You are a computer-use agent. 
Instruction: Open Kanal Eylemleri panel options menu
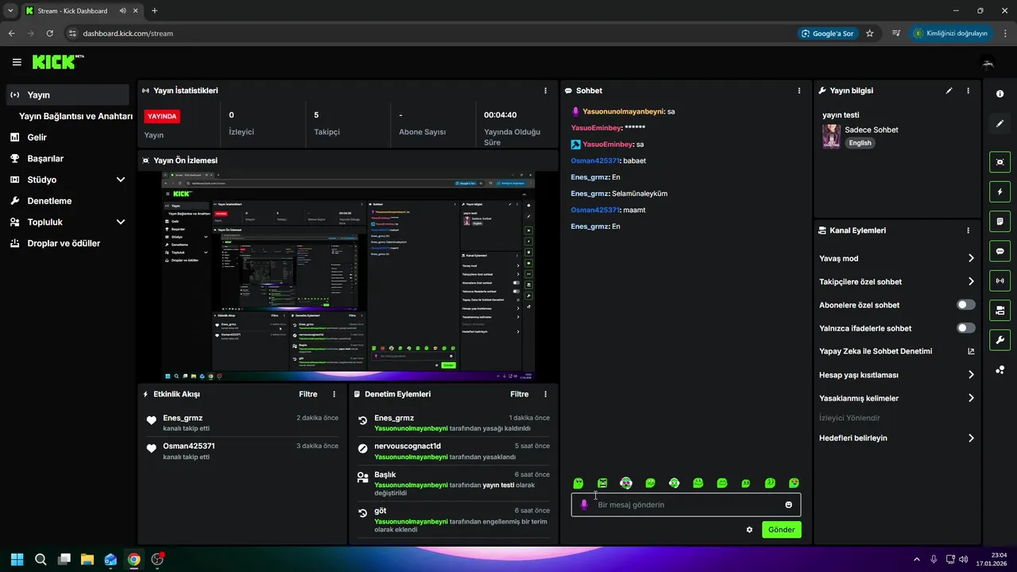coord(968,230)
